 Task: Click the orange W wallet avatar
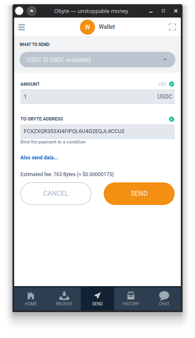87,27
